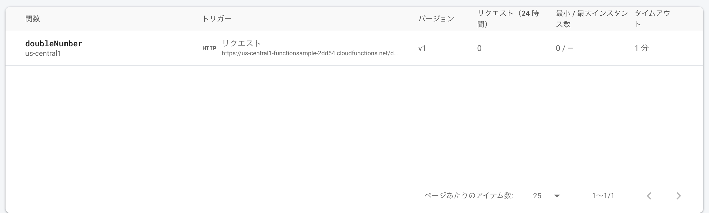The width and height of the screenshot is (709, 213).
Task: Open the items-per-page dropdown showing 25
Action: pyautogui.click(x=537, y=196)
